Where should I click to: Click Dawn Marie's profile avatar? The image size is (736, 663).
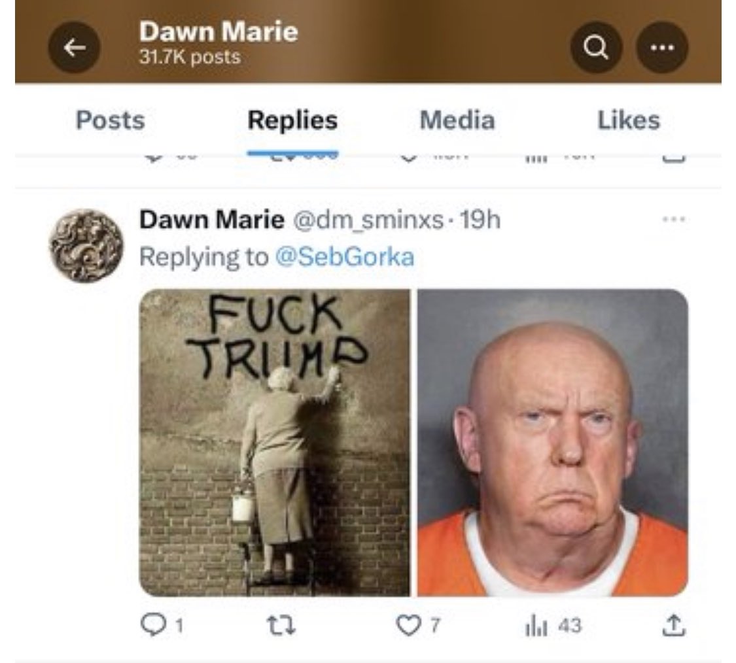point(86,246)
